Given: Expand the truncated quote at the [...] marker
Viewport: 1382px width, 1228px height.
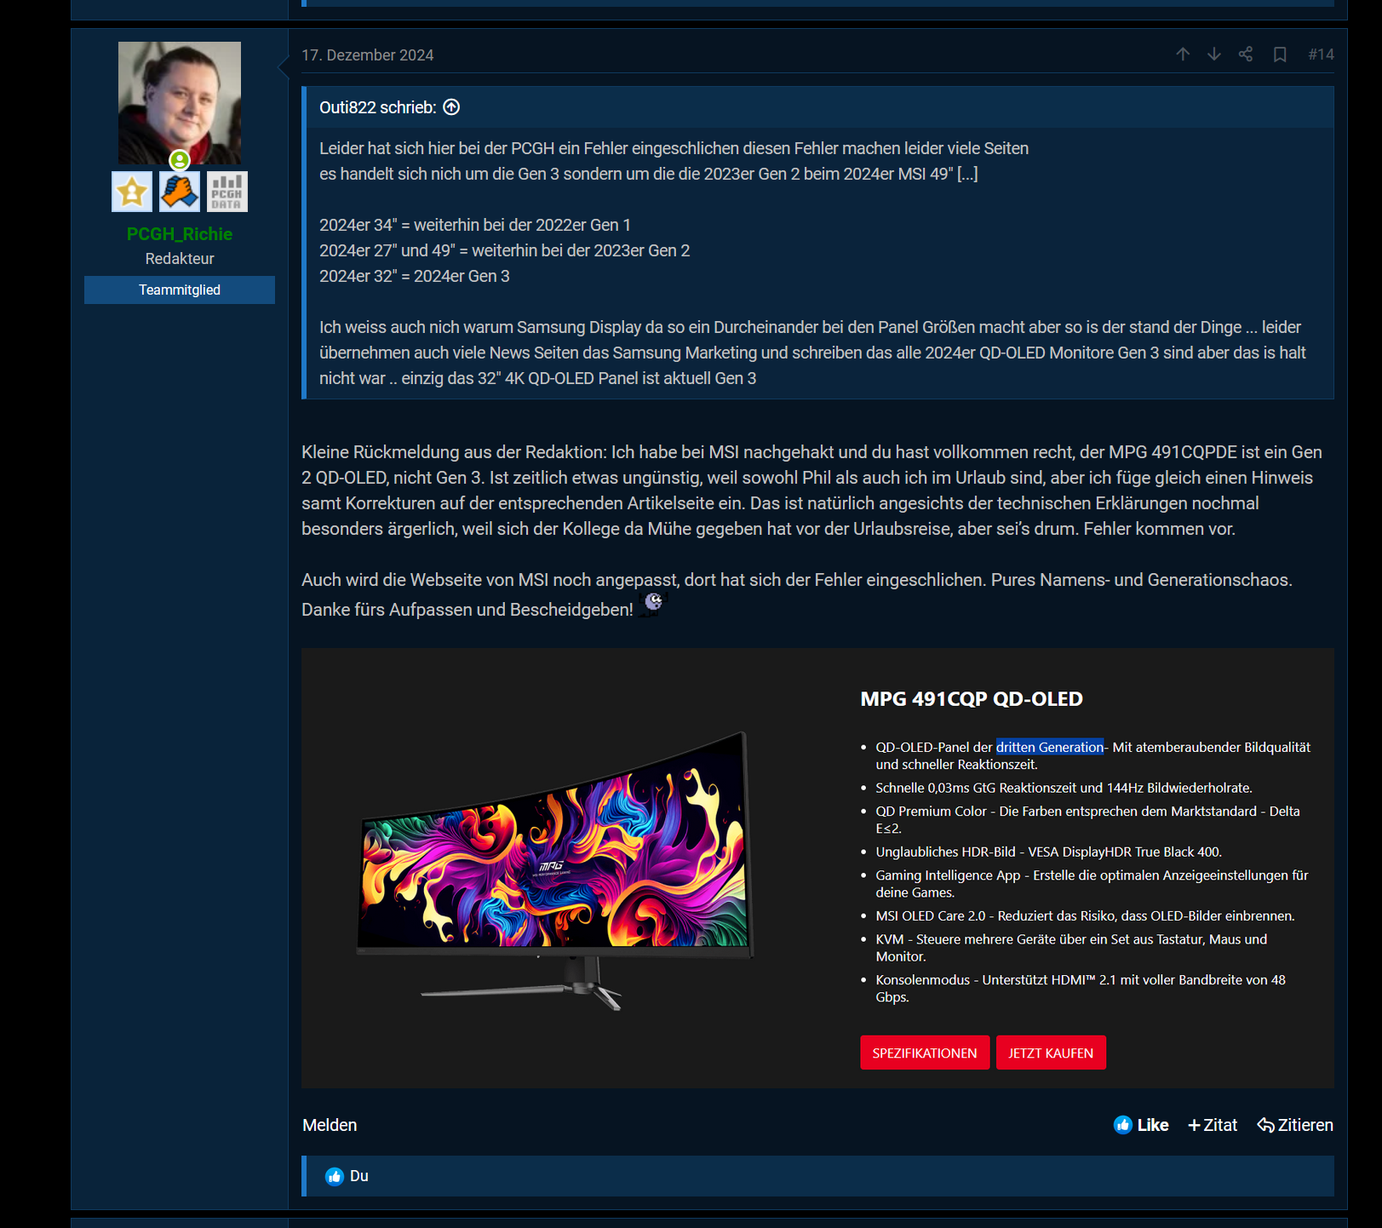Looking at the screenshot, I should pyautogui.click(x=969, y=174).
